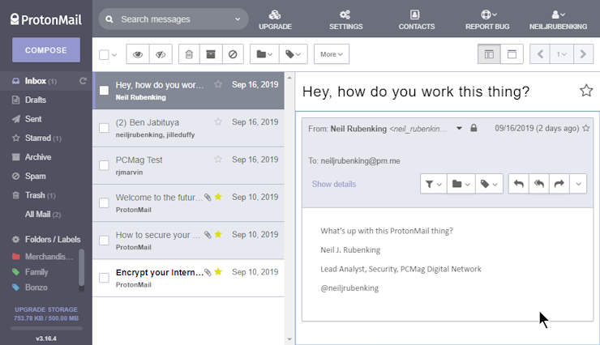Open the Report Bug dropdown menu

(487, 19)
